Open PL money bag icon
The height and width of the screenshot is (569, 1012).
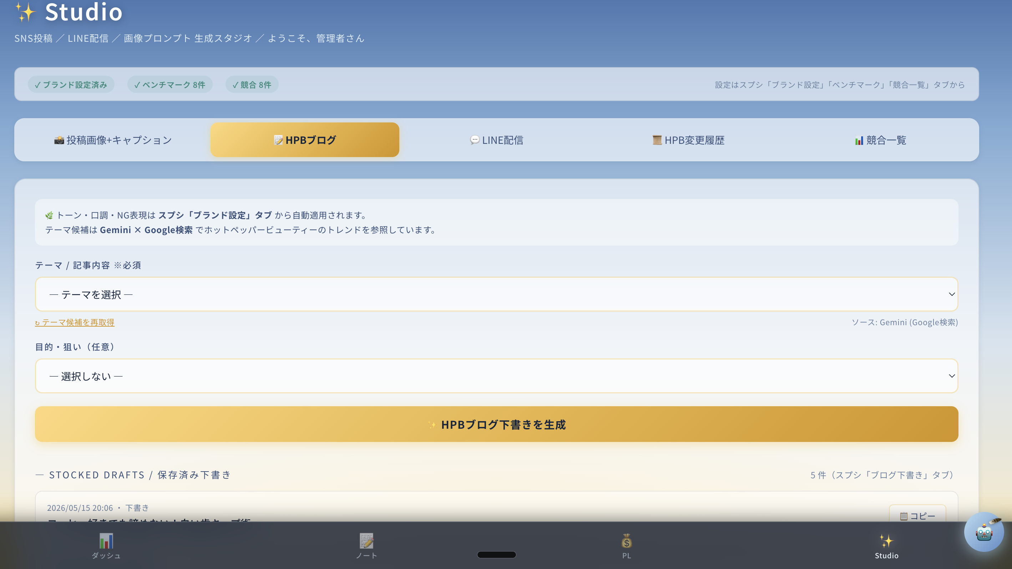[627, 542]
